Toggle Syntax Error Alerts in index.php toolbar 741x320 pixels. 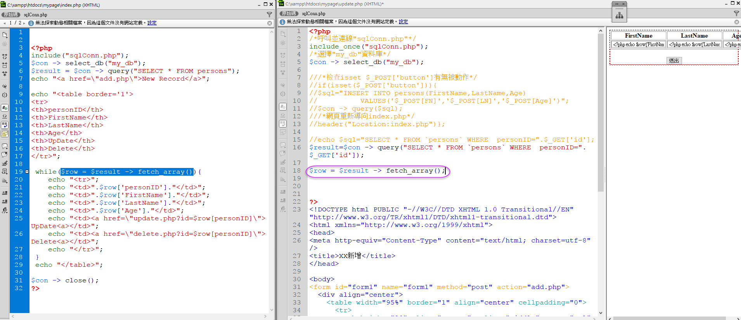5,133
